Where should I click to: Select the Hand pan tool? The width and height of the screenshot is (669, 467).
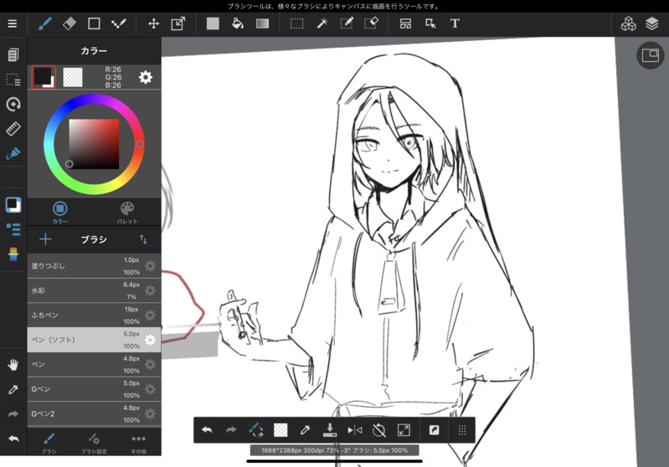point(13,365)
